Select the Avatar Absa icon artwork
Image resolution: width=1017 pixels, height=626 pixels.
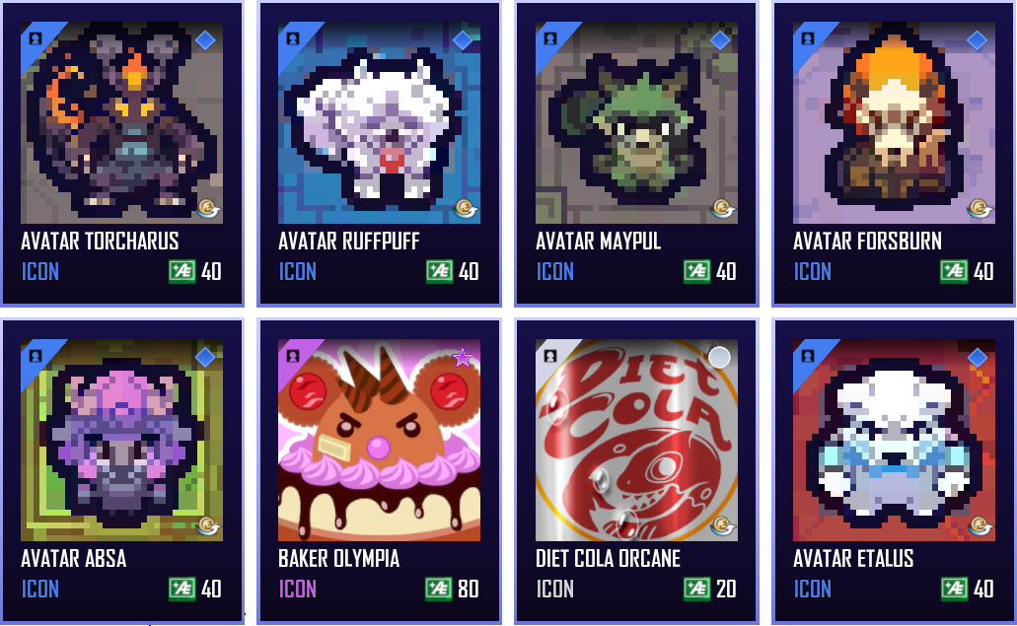[122, 440]
